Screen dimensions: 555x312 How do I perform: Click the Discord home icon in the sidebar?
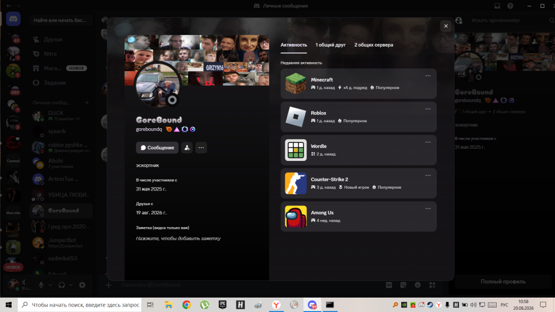[13, 19]
